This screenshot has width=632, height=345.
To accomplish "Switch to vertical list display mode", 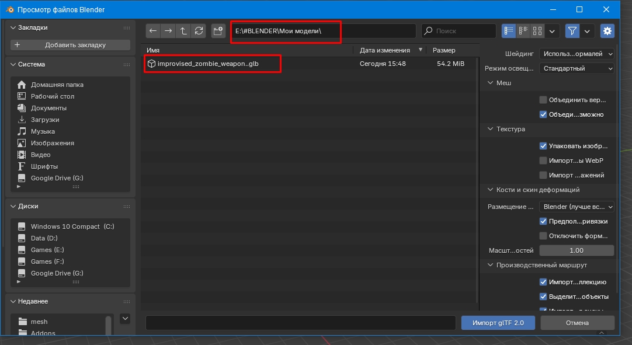I will click(x=509, y=30).
